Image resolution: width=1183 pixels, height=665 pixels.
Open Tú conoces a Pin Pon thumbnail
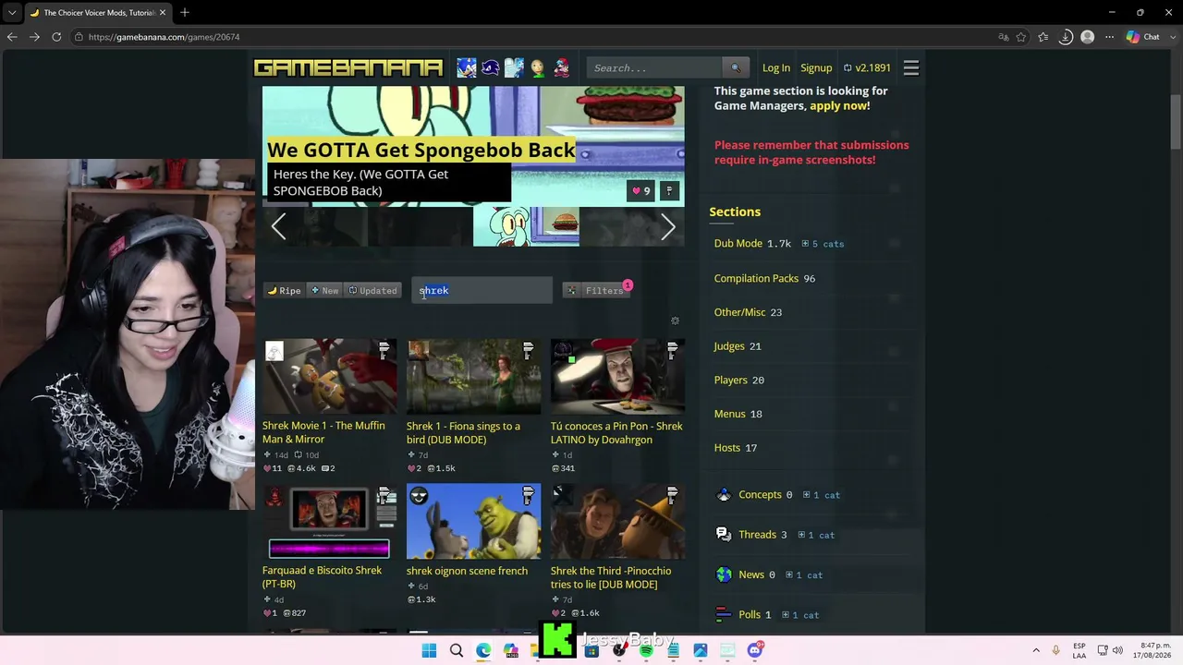pyautogui.click(x=617, y=376)
